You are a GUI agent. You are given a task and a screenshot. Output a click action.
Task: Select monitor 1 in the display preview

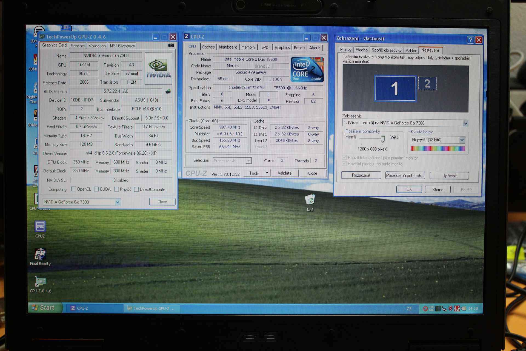click(395, 88)
